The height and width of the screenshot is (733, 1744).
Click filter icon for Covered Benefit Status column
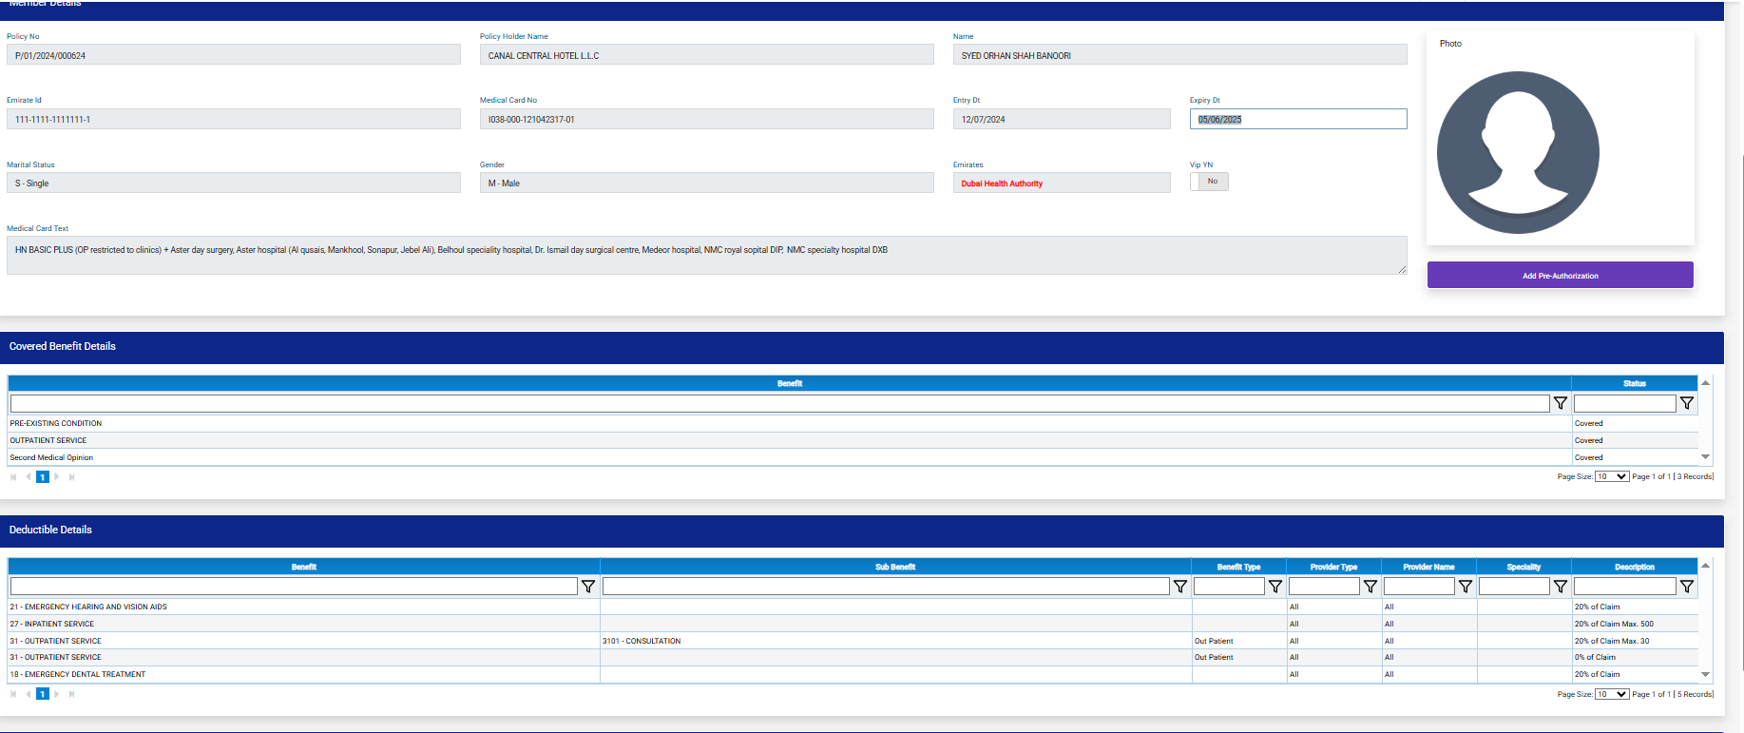(x=1686, y=403)
